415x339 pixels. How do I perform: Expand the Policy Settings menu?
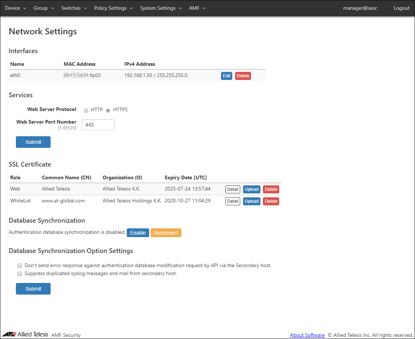coord(113,8)
